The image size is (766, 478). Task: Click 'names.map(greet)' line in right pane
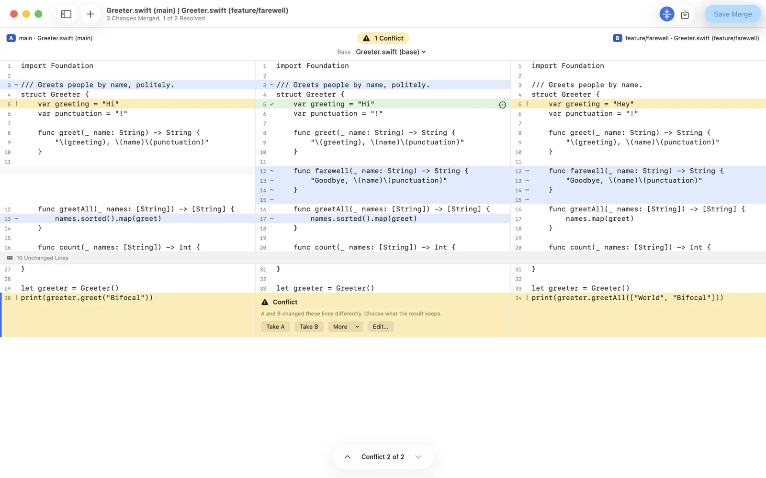[600, 218]
